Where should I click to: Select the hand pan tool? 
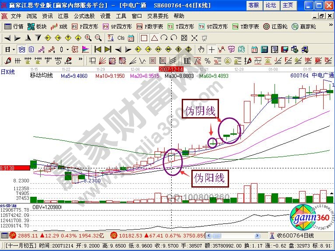pyautogui.click(x=201, y=49)
